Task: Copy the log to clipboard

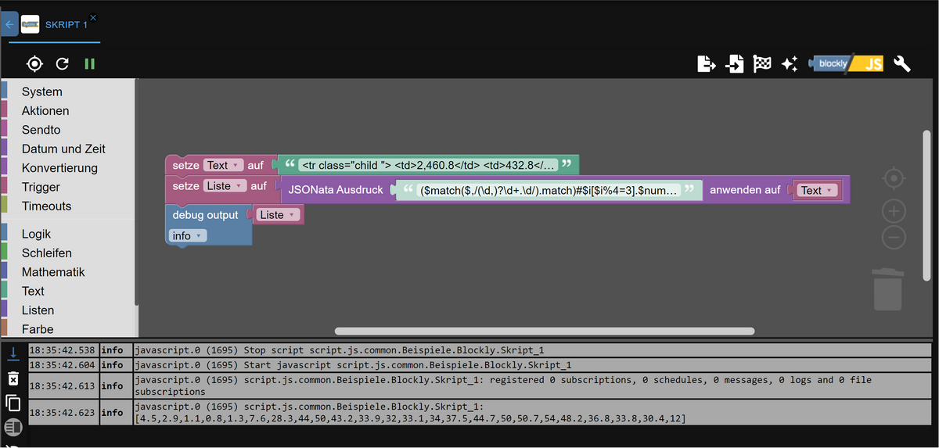Action: [x=13, y=403]
